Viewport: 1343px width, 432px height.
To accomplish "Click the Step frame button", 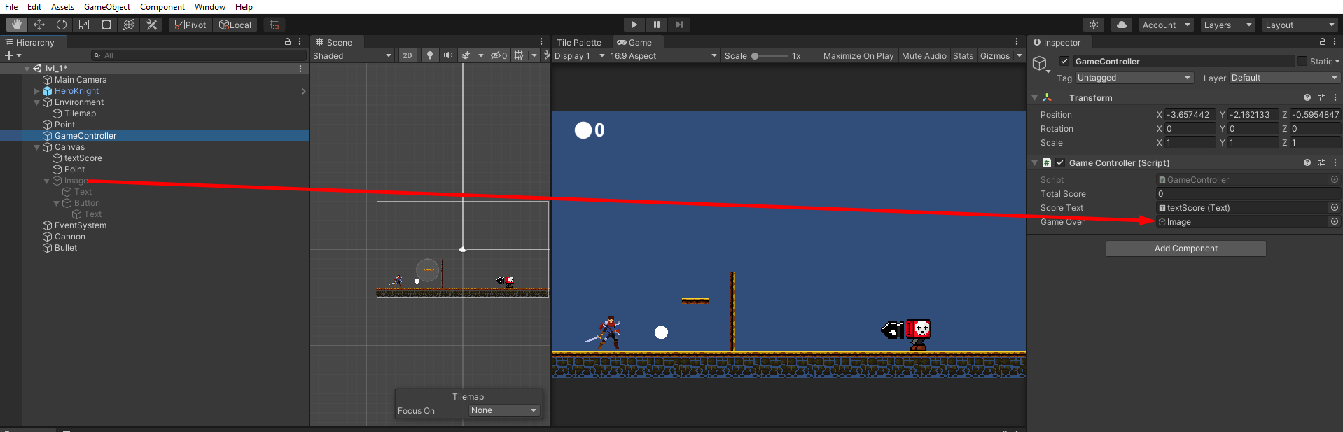I will [679, 25].
